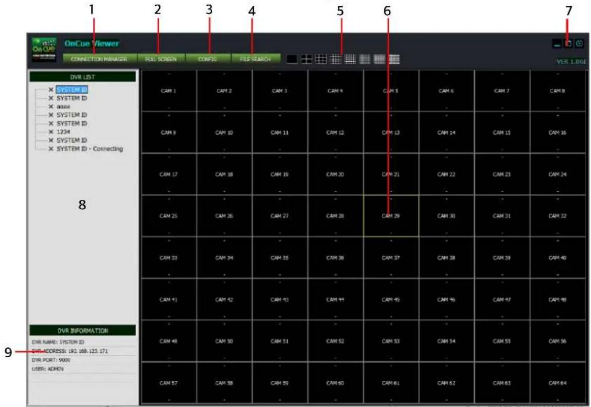This screenshot has height=407, width=591.
Task: Select the CAM 50 video pane
Action: (224, 341)
